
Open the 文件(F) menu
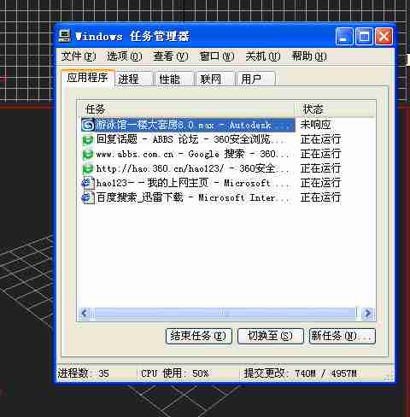tap(79, 56)
